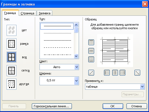149x112 pixels.
Task: Apply the diagonal up border
Action: [x=91, y=73]
